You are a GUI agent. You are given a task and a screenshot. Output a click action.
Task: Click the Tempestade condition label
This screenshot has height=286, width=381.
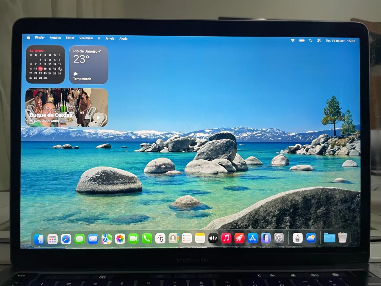click(x=82, y=79)
